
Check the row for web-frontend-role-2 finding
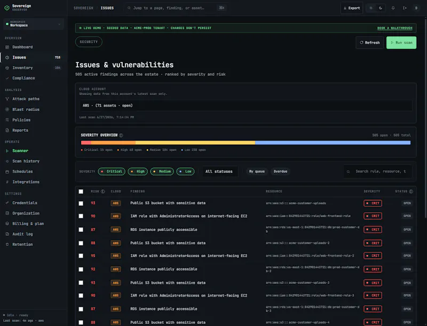tap(81, 256)
